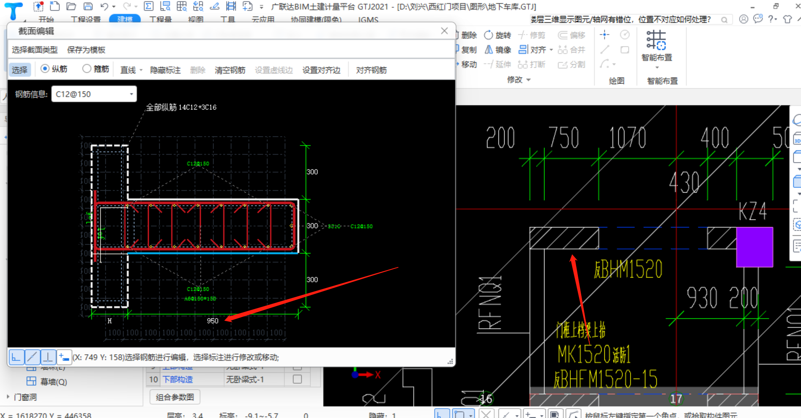Image resolution: width=801 pixels, height=418 pixels.
Task: Click the 下部构造 property cell
Action: tap(191, 380)
